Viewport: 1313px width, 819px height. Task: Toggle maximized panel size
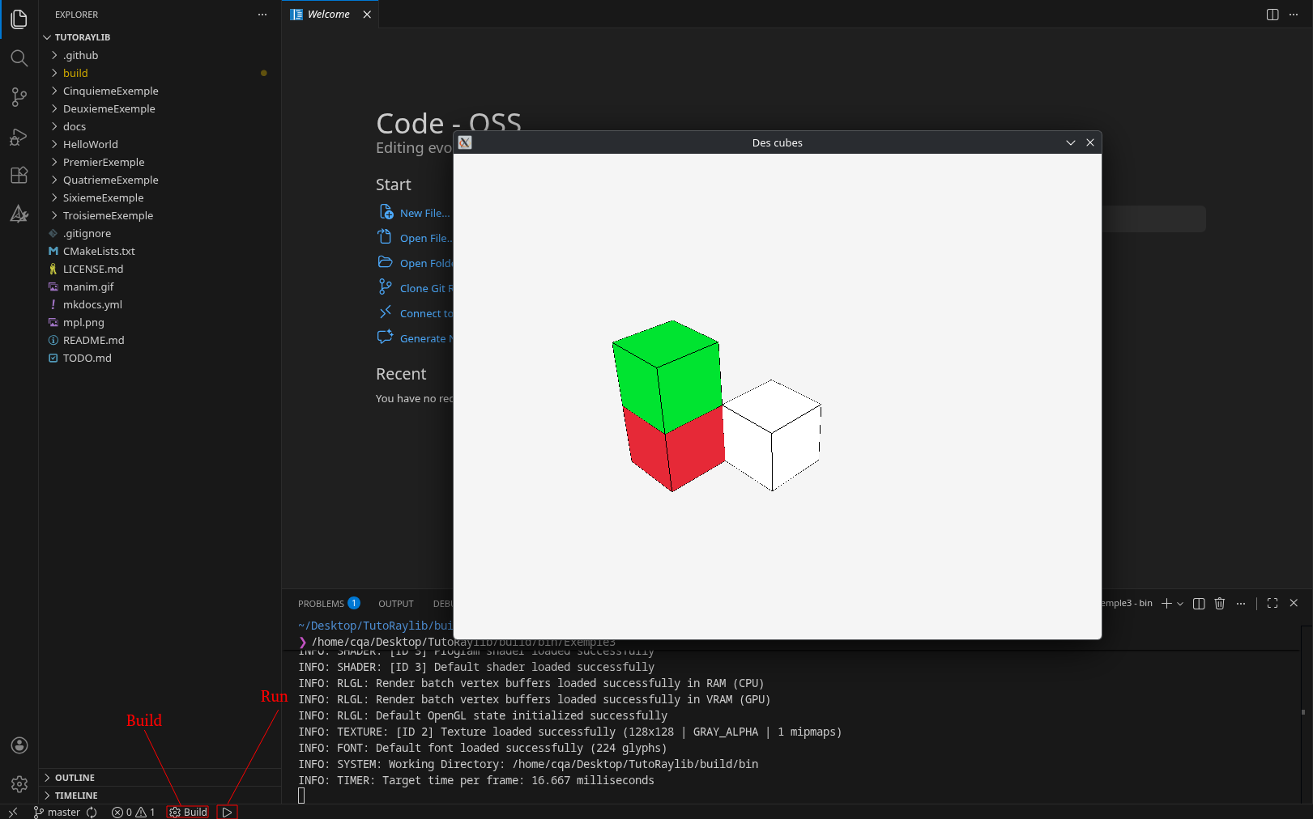pos(1273,604)
